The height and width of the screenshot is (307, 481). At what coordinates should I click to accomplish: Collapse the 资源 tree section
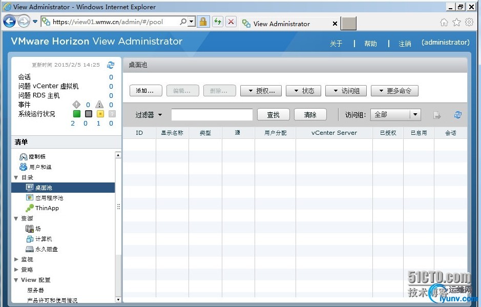coord(16,218)
